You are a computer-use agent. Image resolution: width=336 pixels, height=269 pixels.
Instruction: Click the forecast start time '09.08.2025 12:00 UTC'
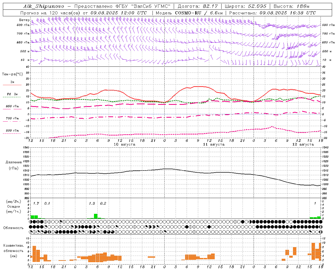tap(119, 13)
